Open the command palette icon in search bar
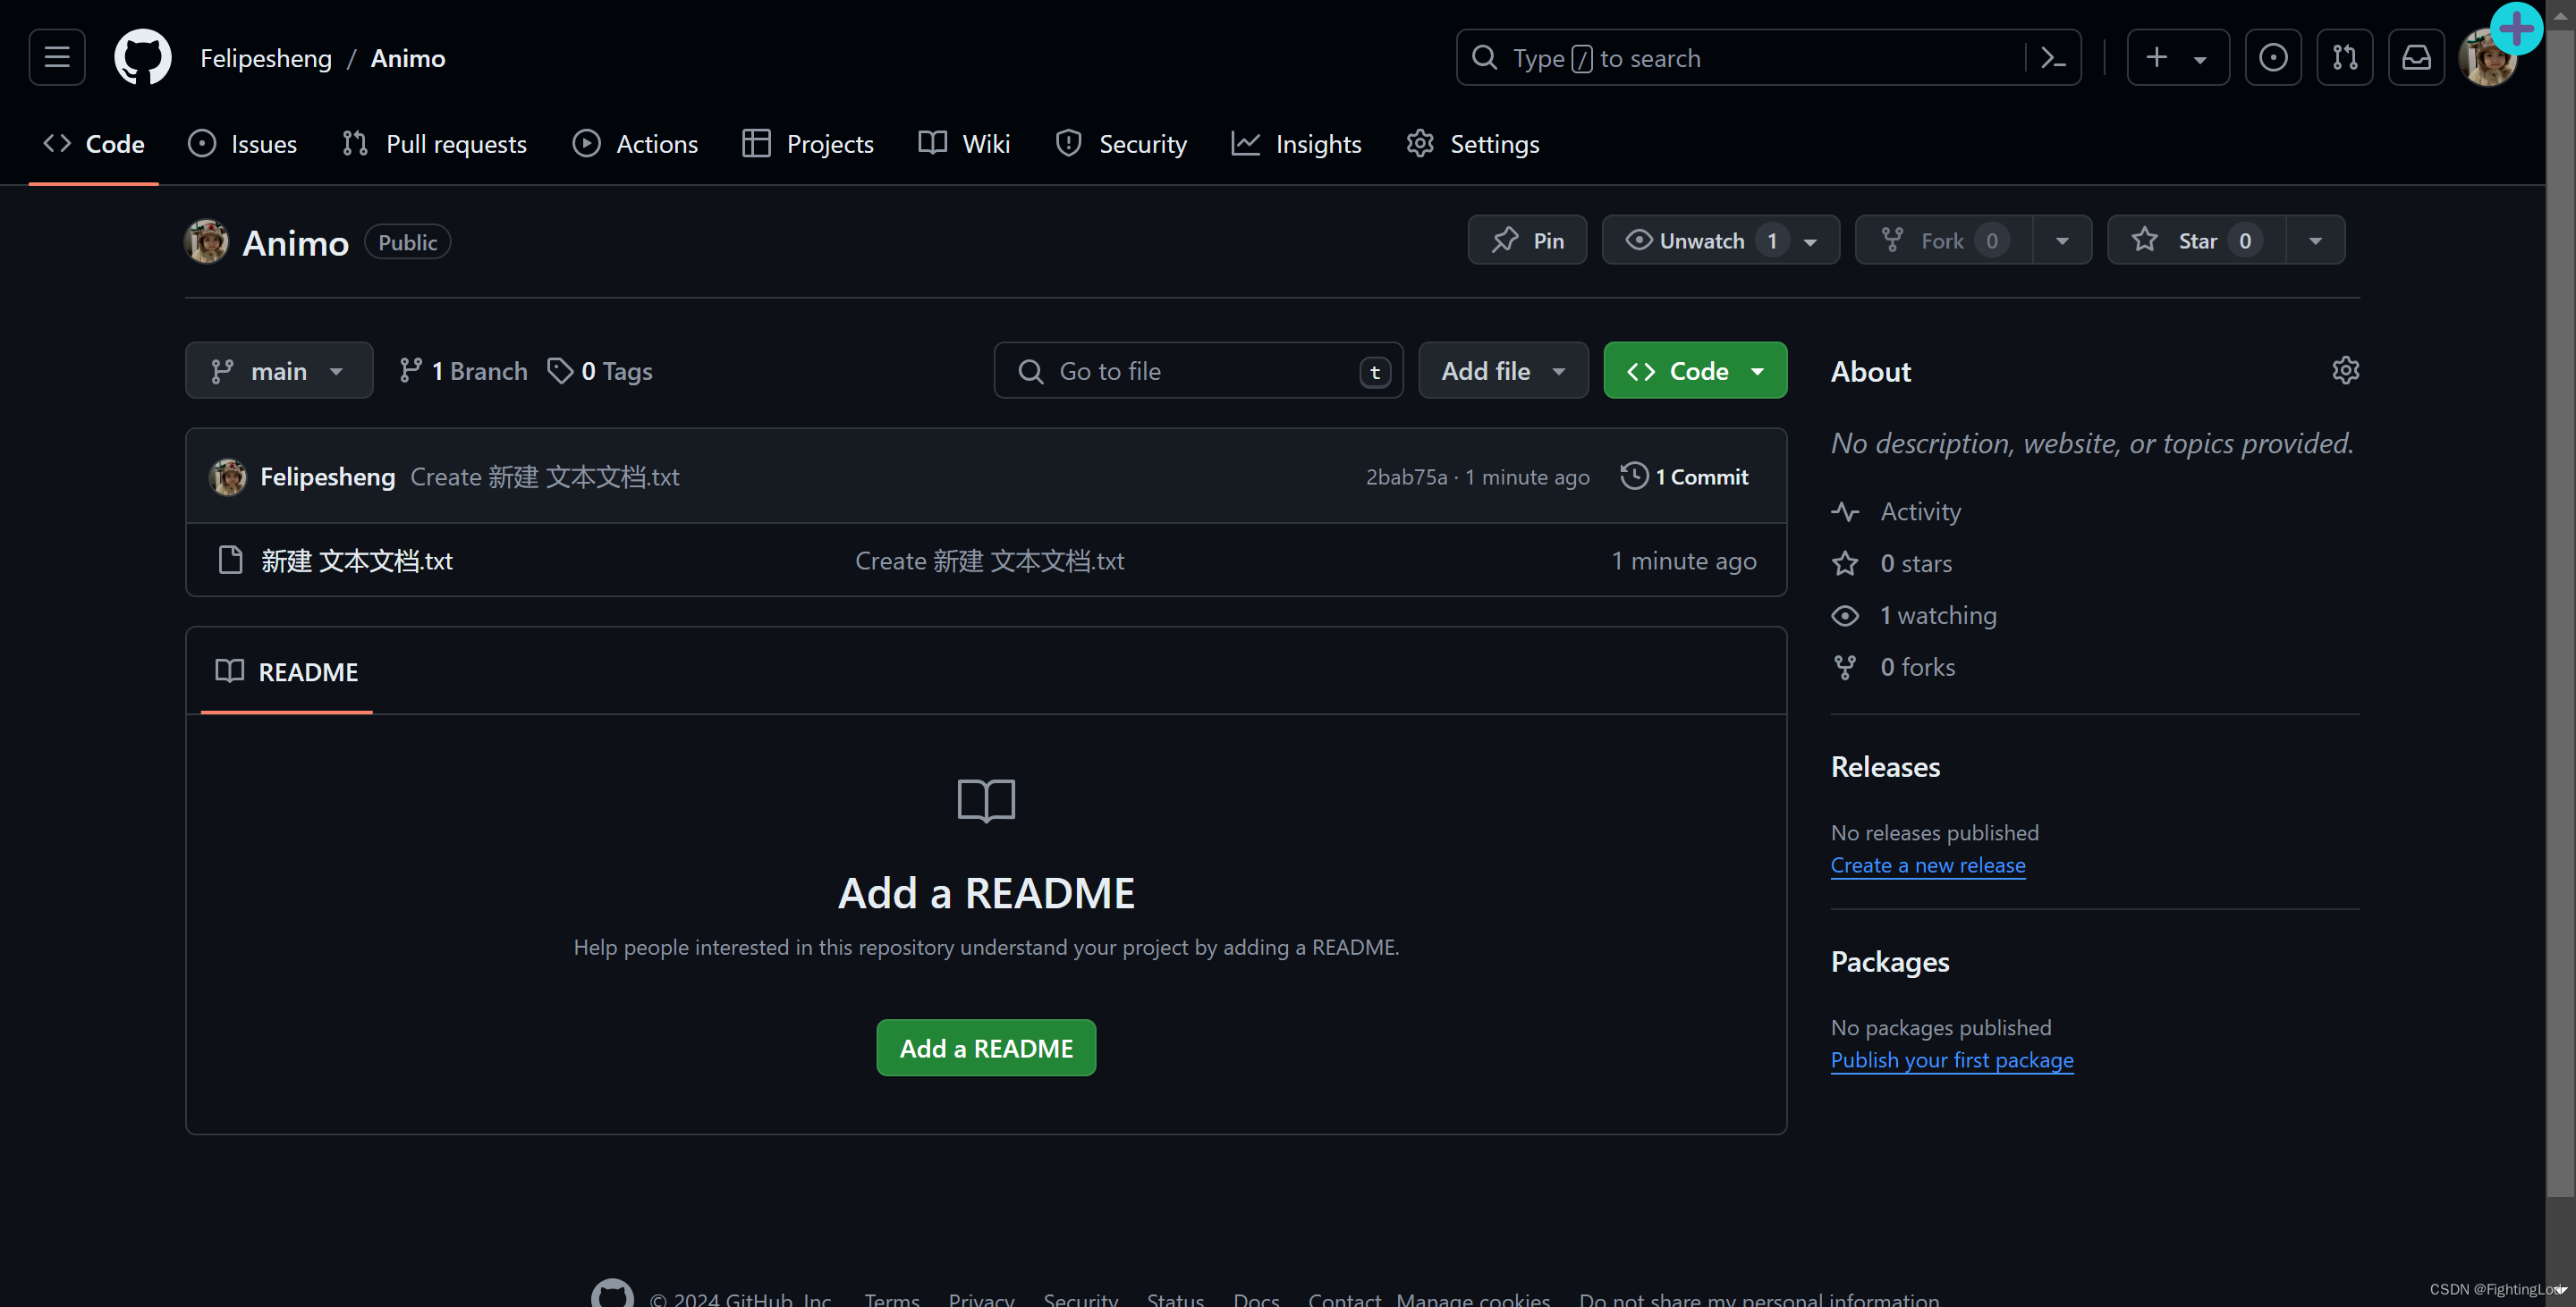The width and height of the screenshot is (2576, 1307). pyautogui.click(x=2053, y=58)
